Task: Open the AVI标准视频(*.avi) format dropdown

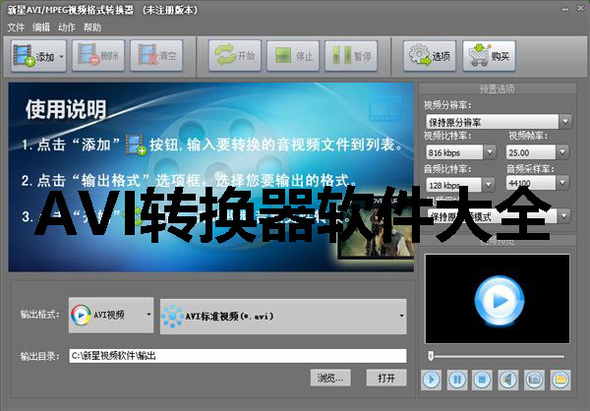Action: click(283, 317)
